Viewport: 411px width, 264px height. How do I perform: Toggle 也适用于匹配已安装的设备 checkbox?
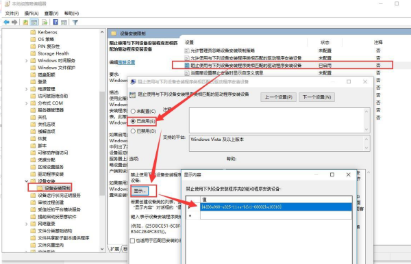(133, 241)
